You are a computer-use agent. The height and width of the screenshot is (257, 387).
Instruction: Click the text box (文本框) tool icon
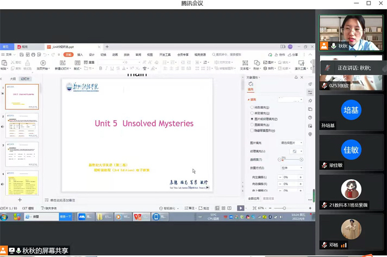(244, 63)
